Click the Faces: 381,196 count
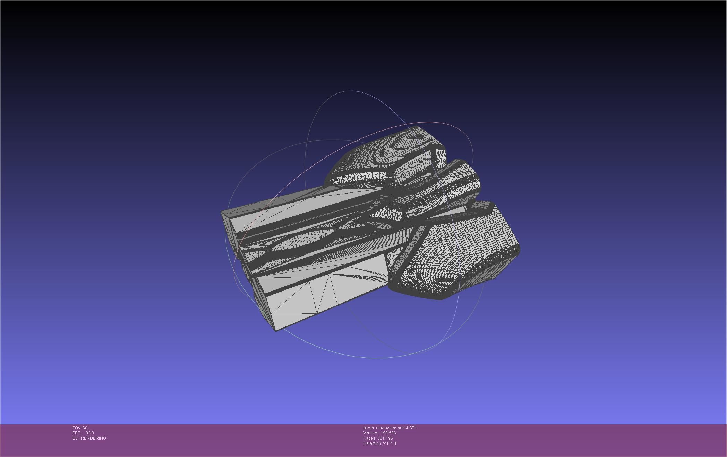The width and height of the screenshot is (727, 457). [x=378, y=438]
